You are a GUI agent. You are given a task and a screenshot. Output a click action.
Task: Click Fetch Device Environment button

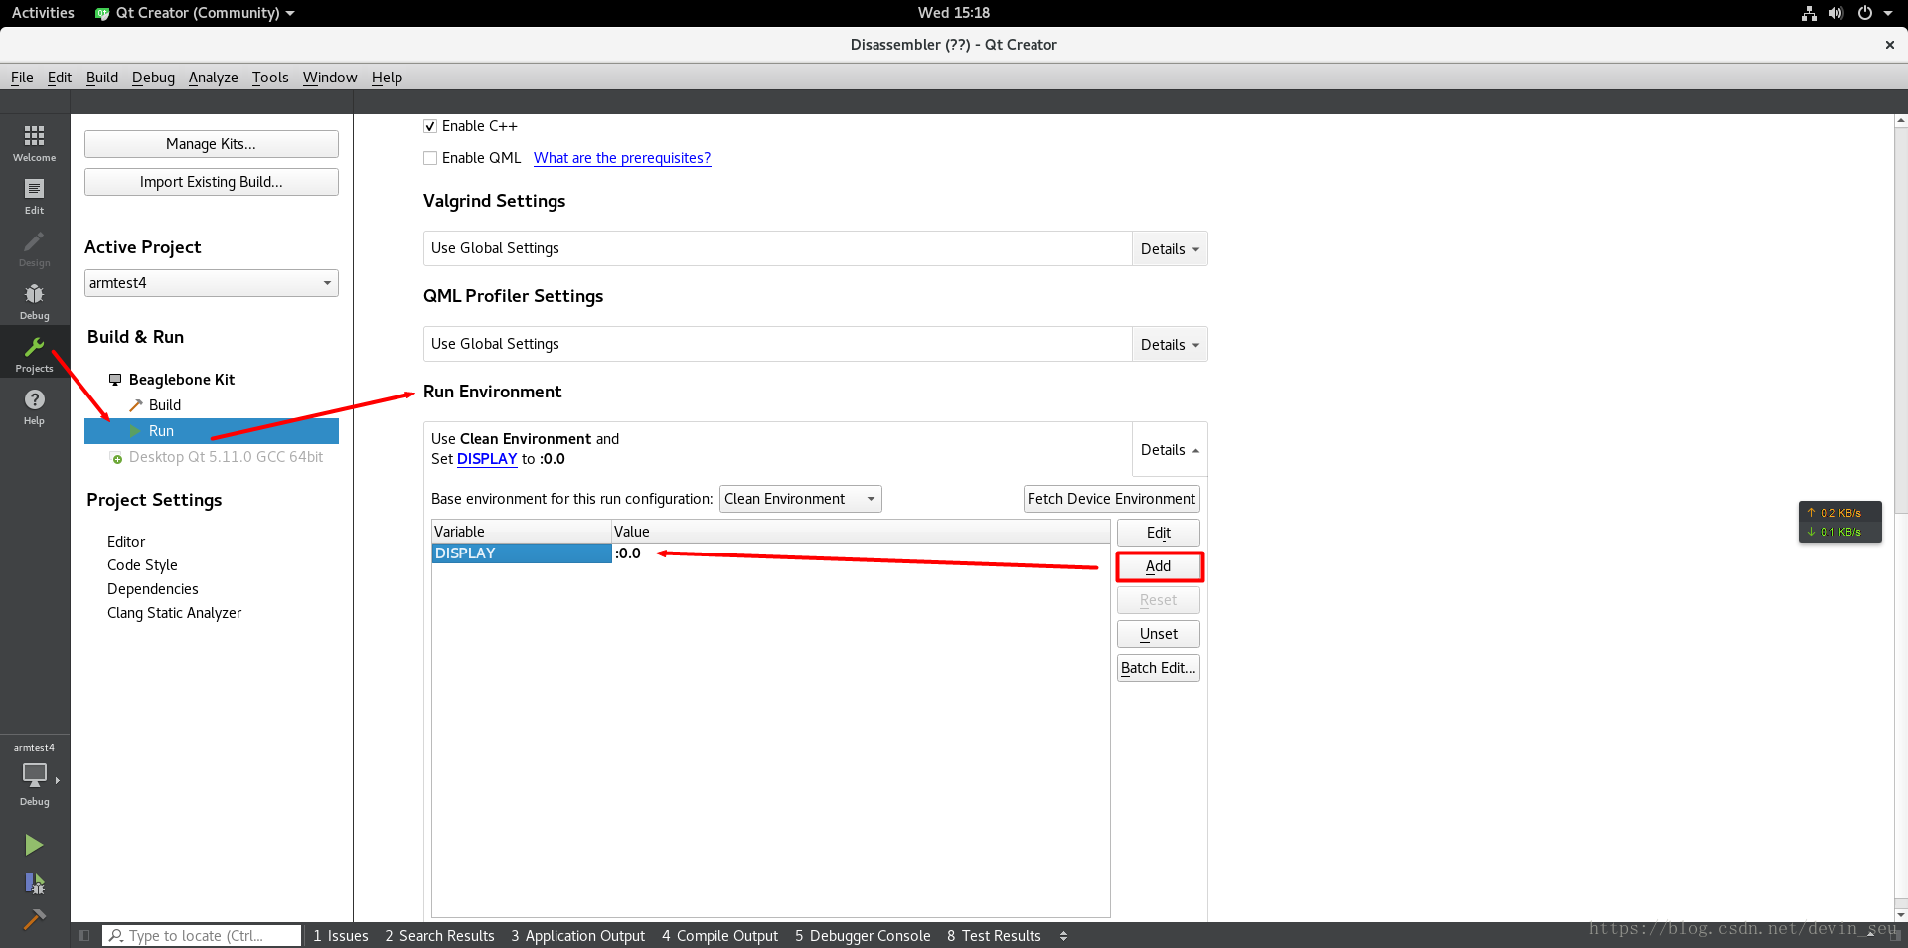(x=1111, y=499)
